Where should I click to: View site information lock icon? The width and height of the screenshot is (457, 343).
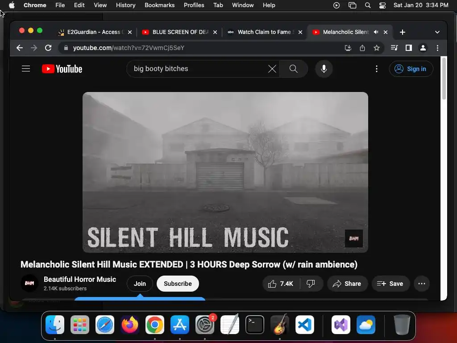coord(66,48)
